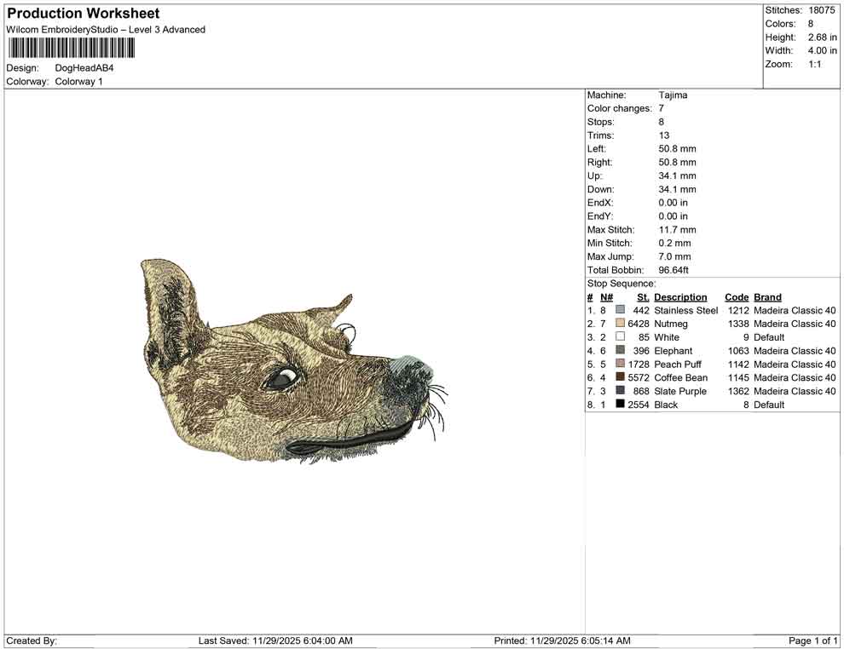844x649 pixels.
Task: Sort by the Code column header
Action: [736, 296]
